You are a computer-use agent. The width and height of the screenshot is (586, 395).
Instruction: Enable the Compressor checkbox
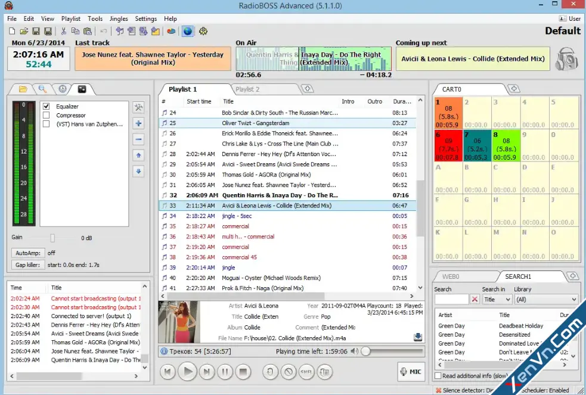pyautogui.click(x=46, y=116)
